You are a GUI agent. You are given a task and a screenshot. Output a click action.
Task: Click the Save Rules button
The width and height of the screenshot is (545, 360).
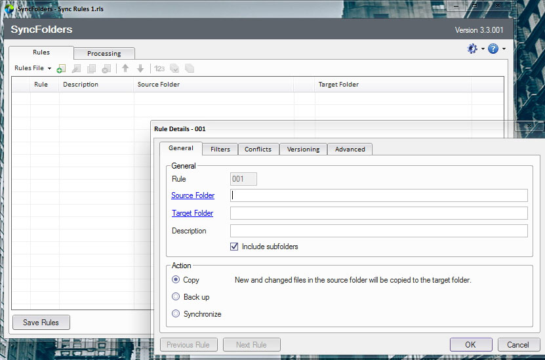[x=41, y=323]
